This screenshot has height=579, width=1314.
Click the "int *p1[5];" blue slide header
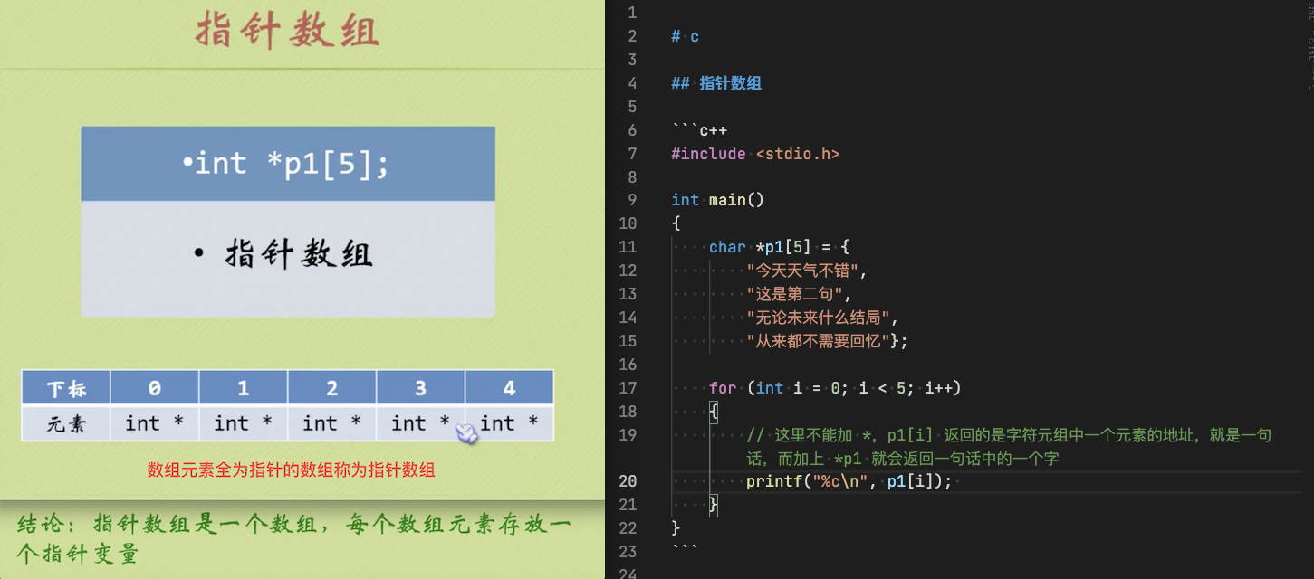click(288, 164)
